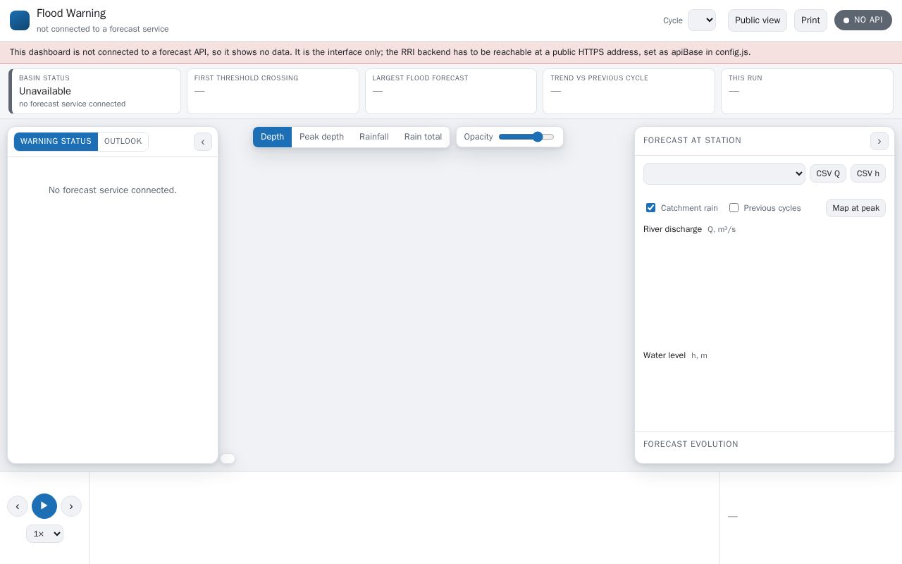The width and height of the screenshot is (902, 564).
Task: Uncheck the Catchment rain checkbox
Action: point(650,208)
